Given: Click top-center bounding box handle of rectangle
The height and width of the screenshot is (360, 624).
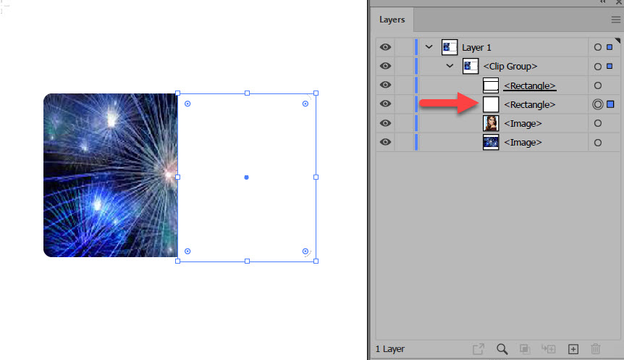Looking at the screenshot, I should pyautogui.click(x=247, y=93).
